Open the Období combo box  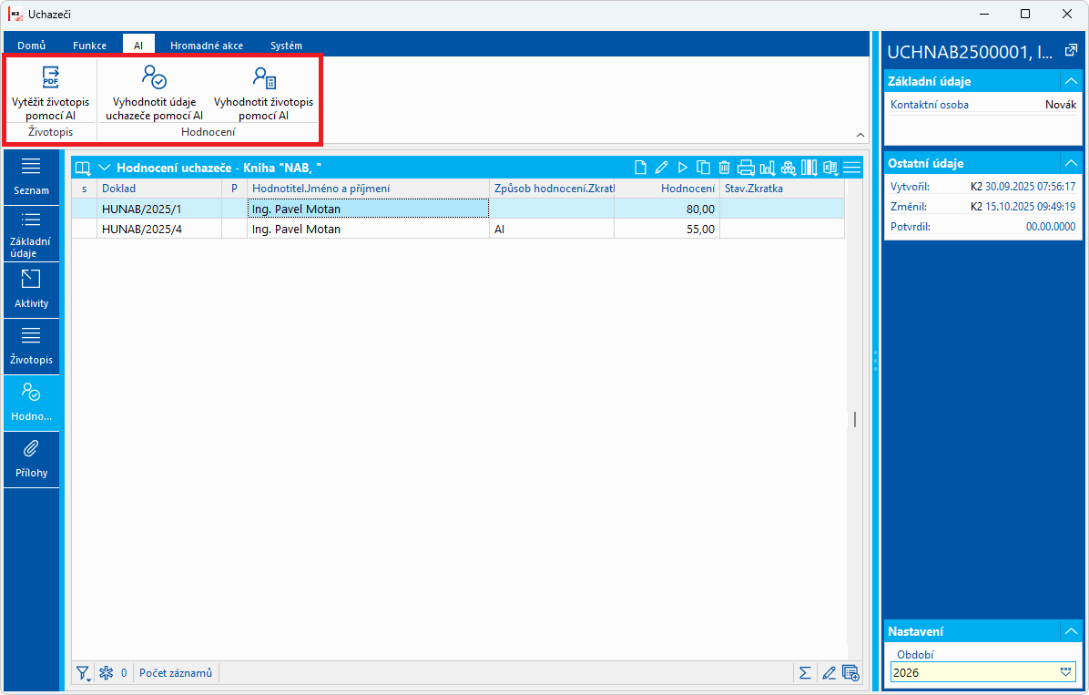982,672
